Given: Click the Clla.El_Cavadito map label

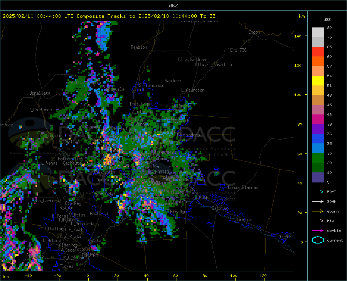Looking at the screenshot, I should pos(213,65).
